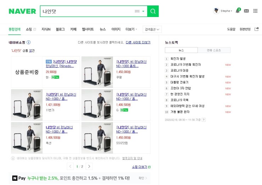The height and width of the screenshot is (185, 262).
Task: Open the apps grid menu
Action: (x=255, y=11)
